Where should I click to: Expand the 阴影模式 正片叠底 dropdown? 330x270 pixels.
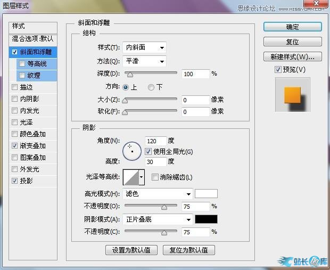click(158, 219)
